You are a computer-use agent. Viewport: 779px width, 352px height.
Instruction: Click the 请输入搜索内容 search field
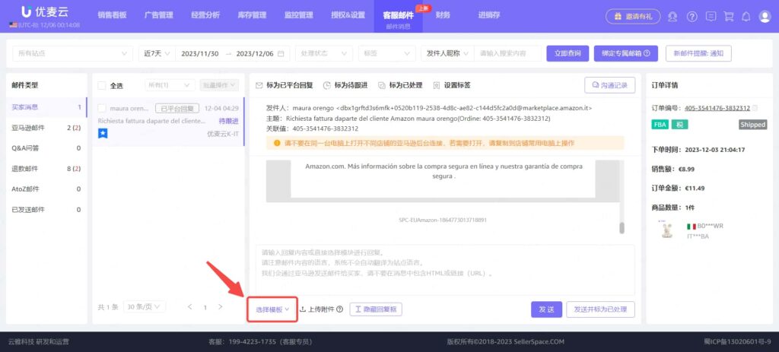507,54
